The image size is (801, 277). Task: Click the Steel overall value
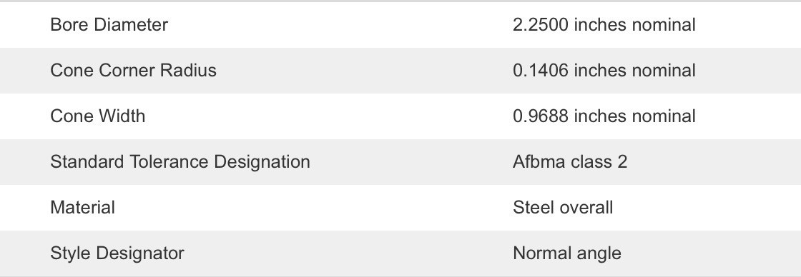tap(562, 208)
